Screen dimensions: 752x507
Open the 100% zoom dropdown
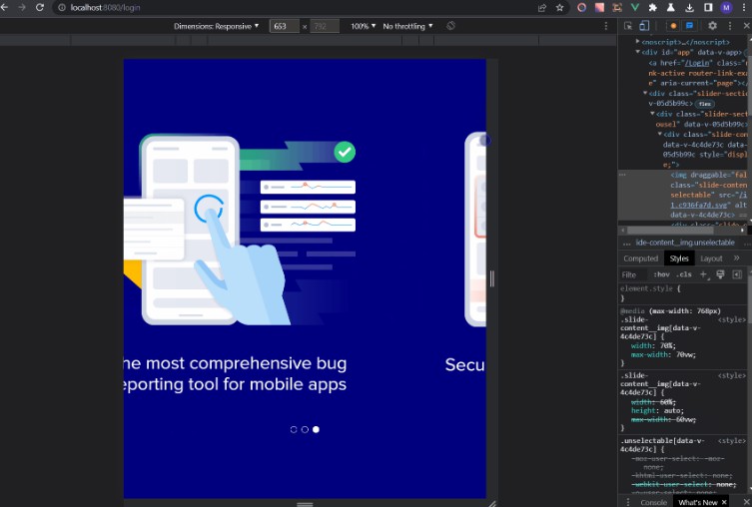tap(361, 25)
